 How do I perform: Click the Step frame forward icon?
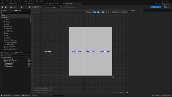pos(33,7)
